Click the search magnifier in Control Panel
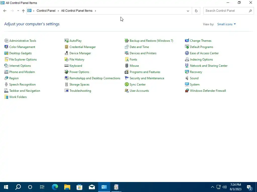The height and width of the screenshot is (192, 257). (250, 11)
